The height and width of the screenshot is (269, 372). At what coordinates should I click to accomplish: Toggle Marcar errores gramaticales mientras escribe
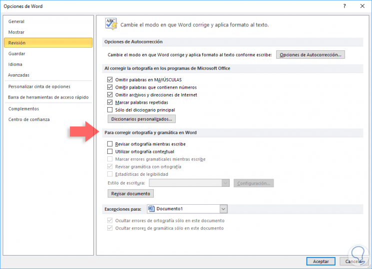[x=110, y=159]
